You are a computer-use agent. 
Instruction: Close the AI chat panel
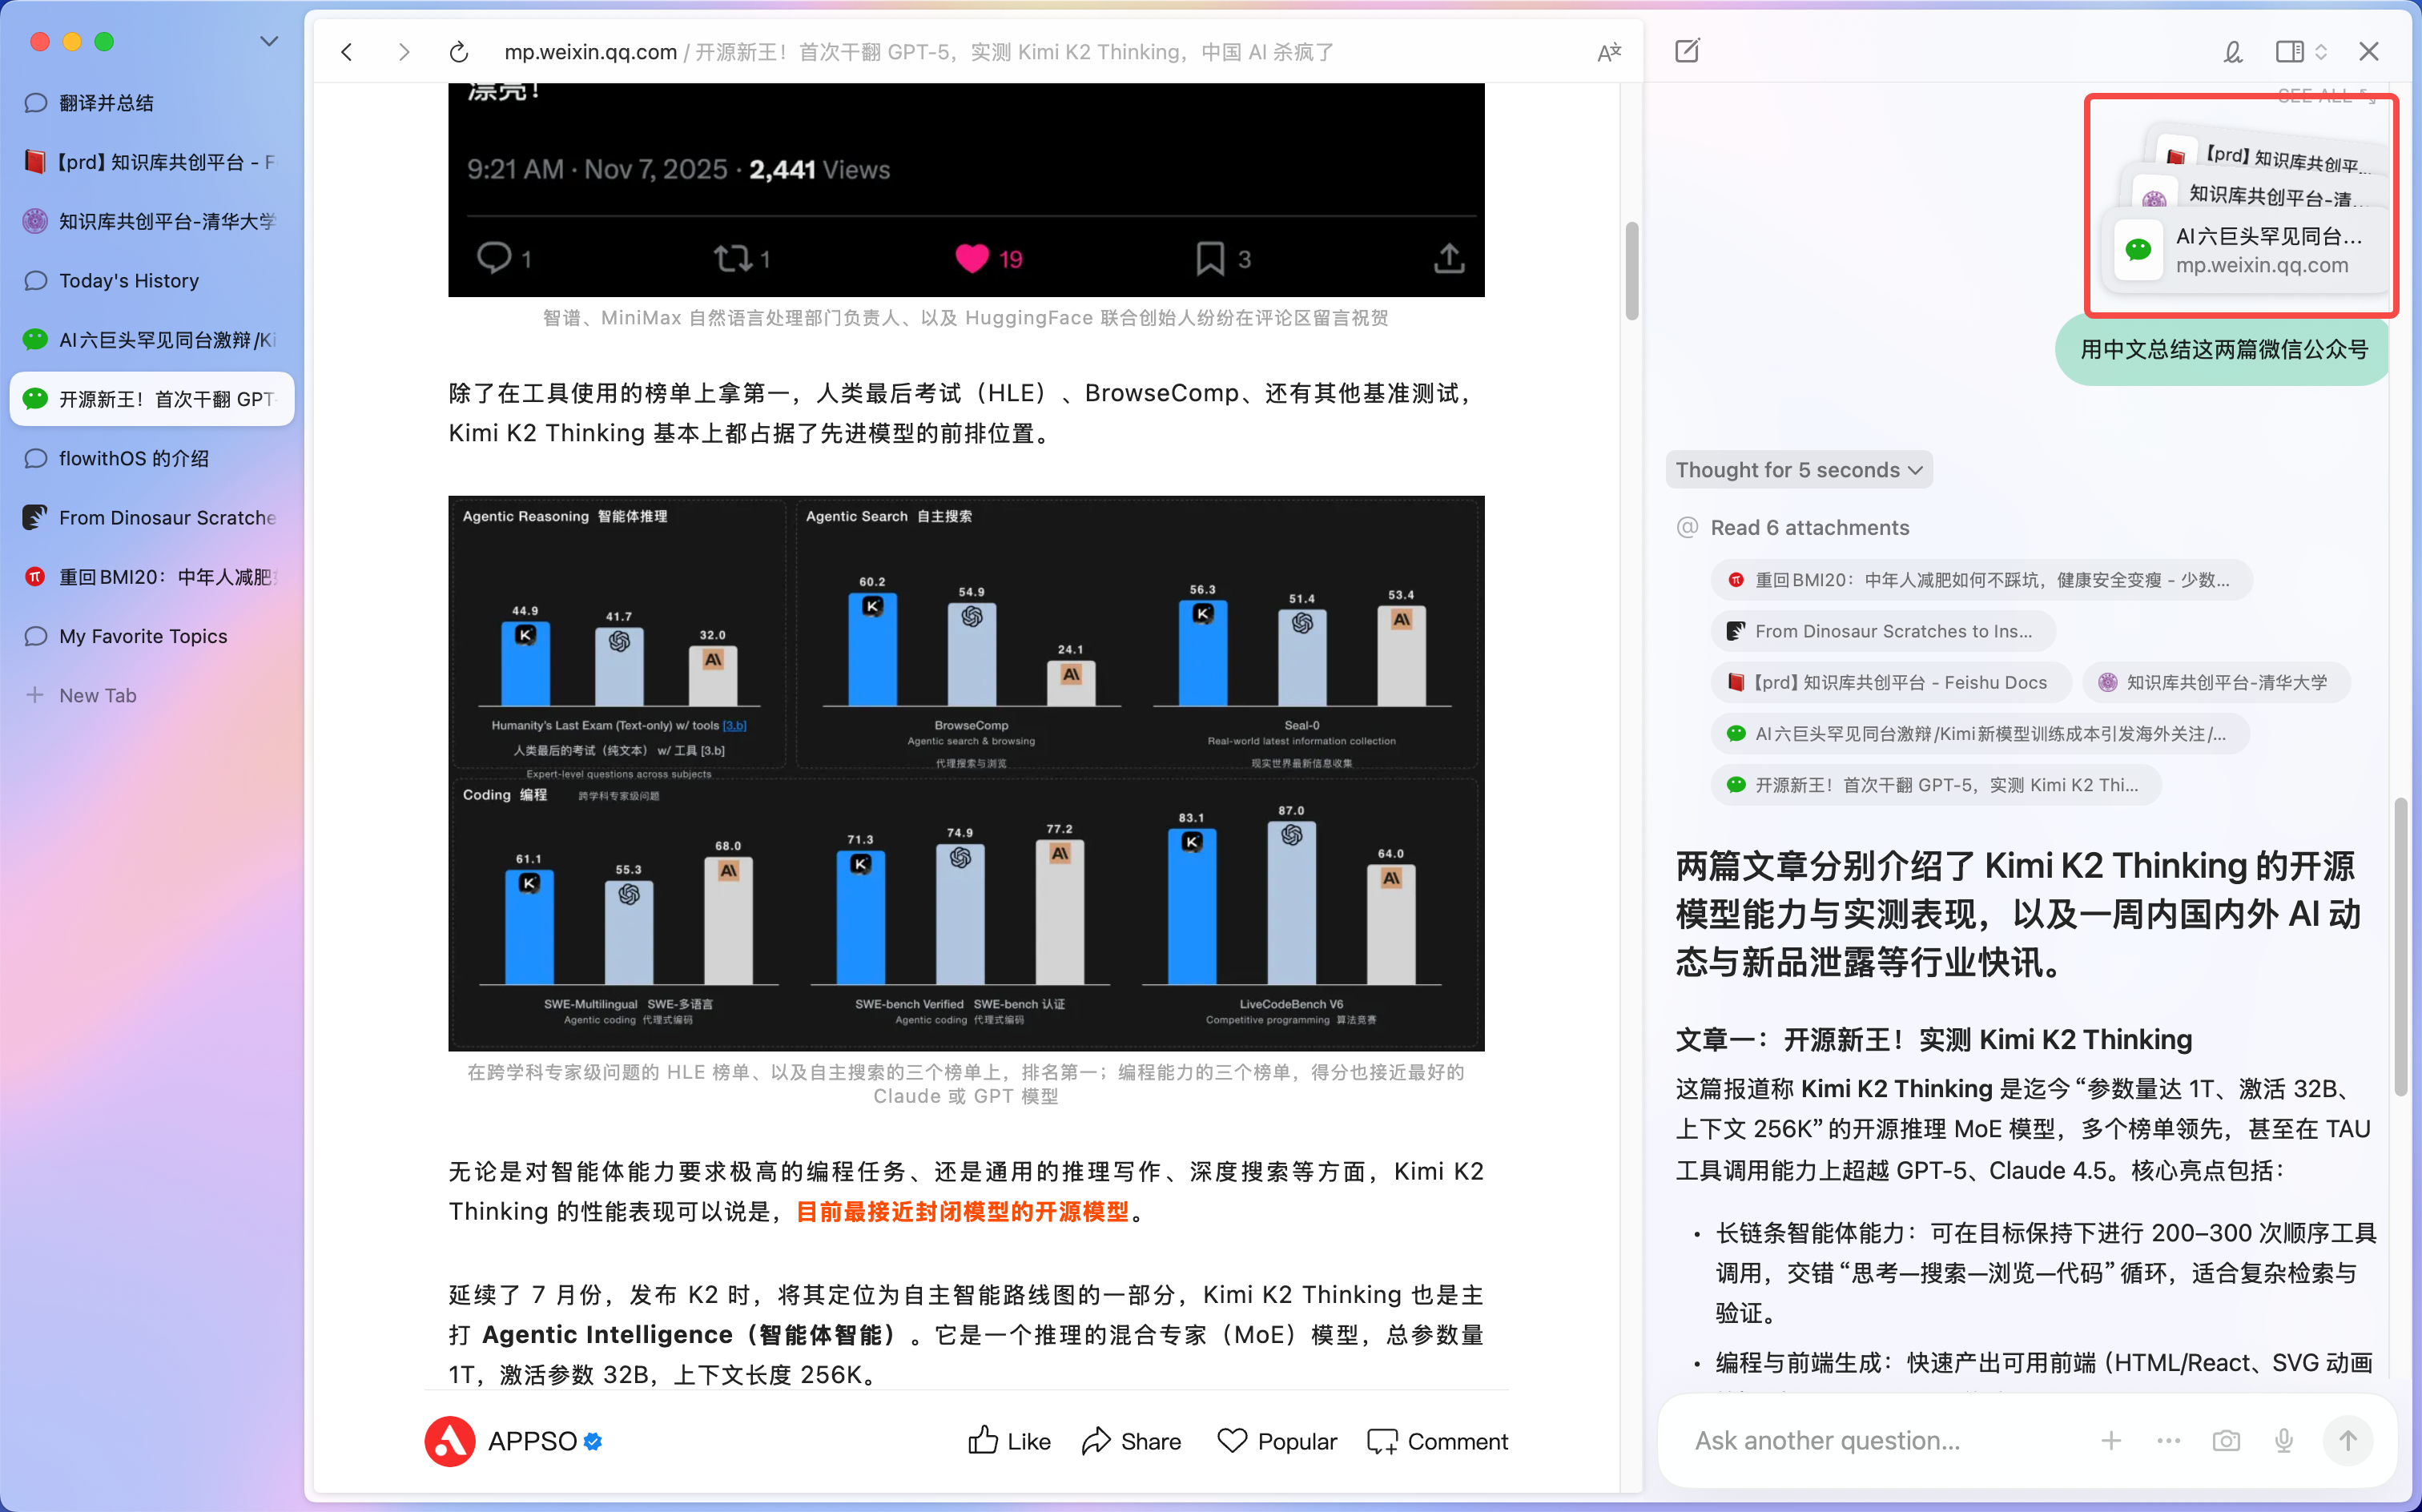[x=2368, y=52]
